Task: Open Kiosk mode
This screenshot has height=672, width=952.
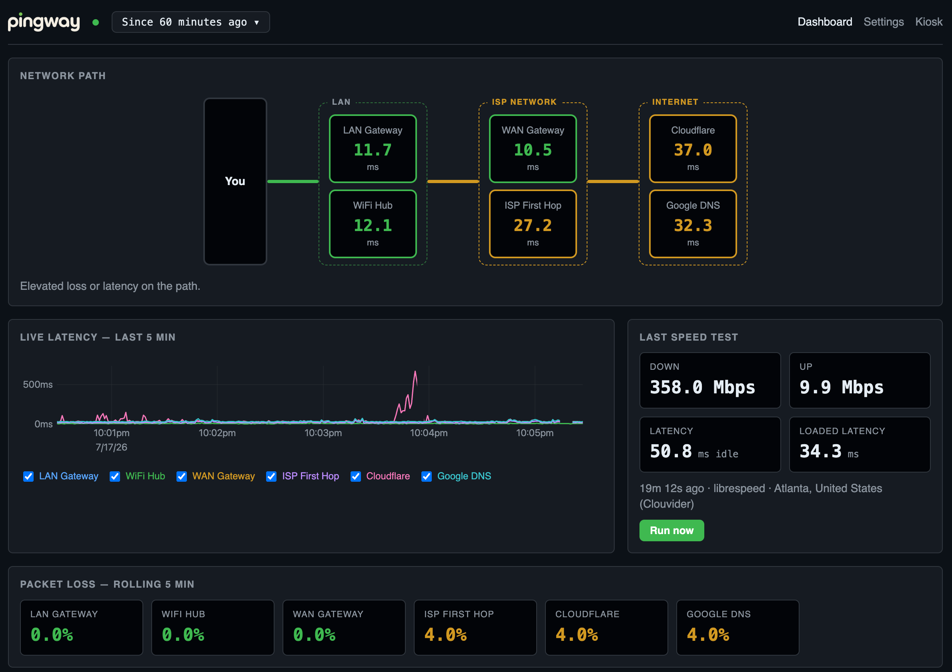Action: [x=928, y=22]
